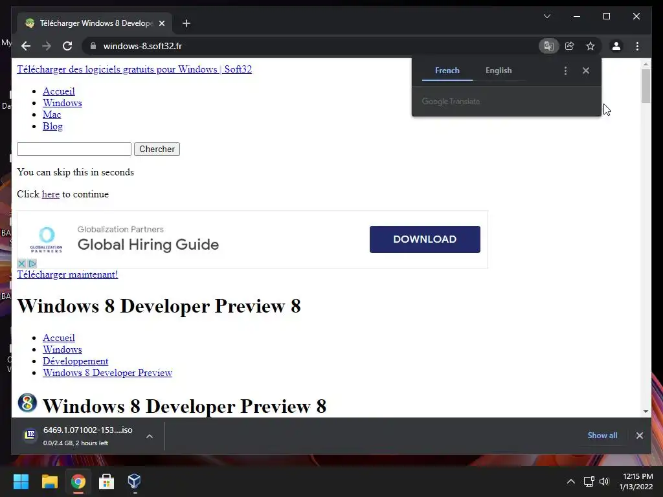Open the Chrome profile menu

[x=616, y=46]
